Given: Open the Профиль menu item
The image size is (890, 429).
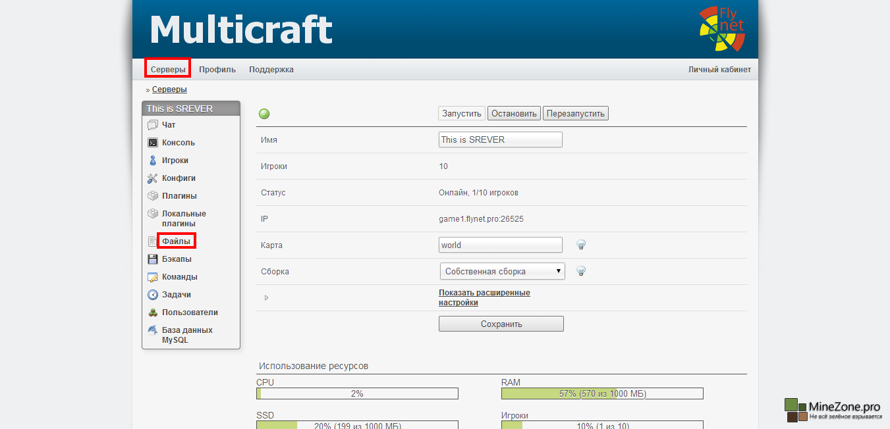Looking at the screenshot, I should 217,69.
